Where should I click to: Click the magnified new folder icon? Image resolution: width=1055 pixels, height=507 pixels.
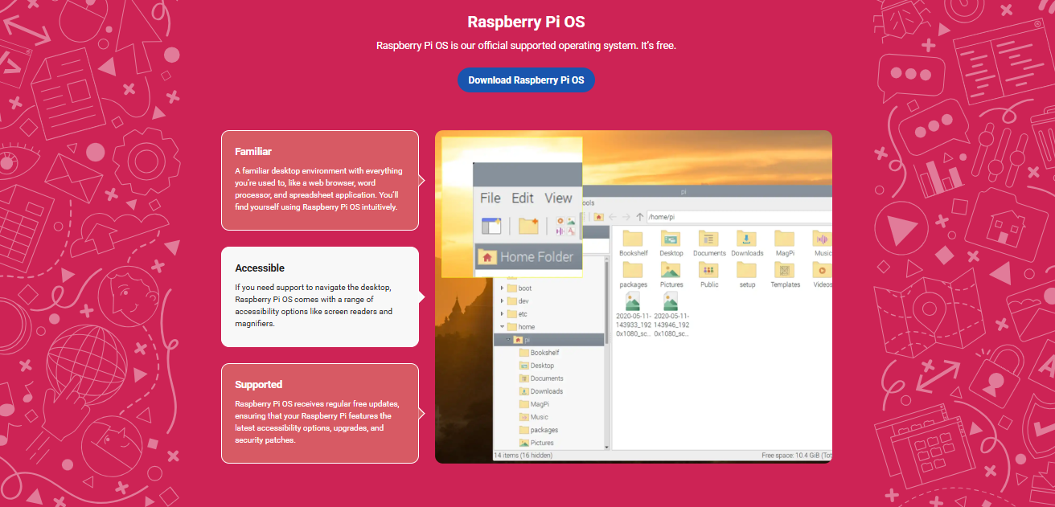click(x=528, y=226)
